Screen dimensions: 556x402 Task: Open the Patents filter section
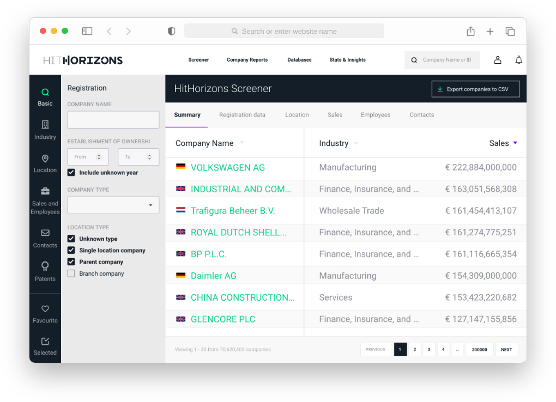click(45, 272)
